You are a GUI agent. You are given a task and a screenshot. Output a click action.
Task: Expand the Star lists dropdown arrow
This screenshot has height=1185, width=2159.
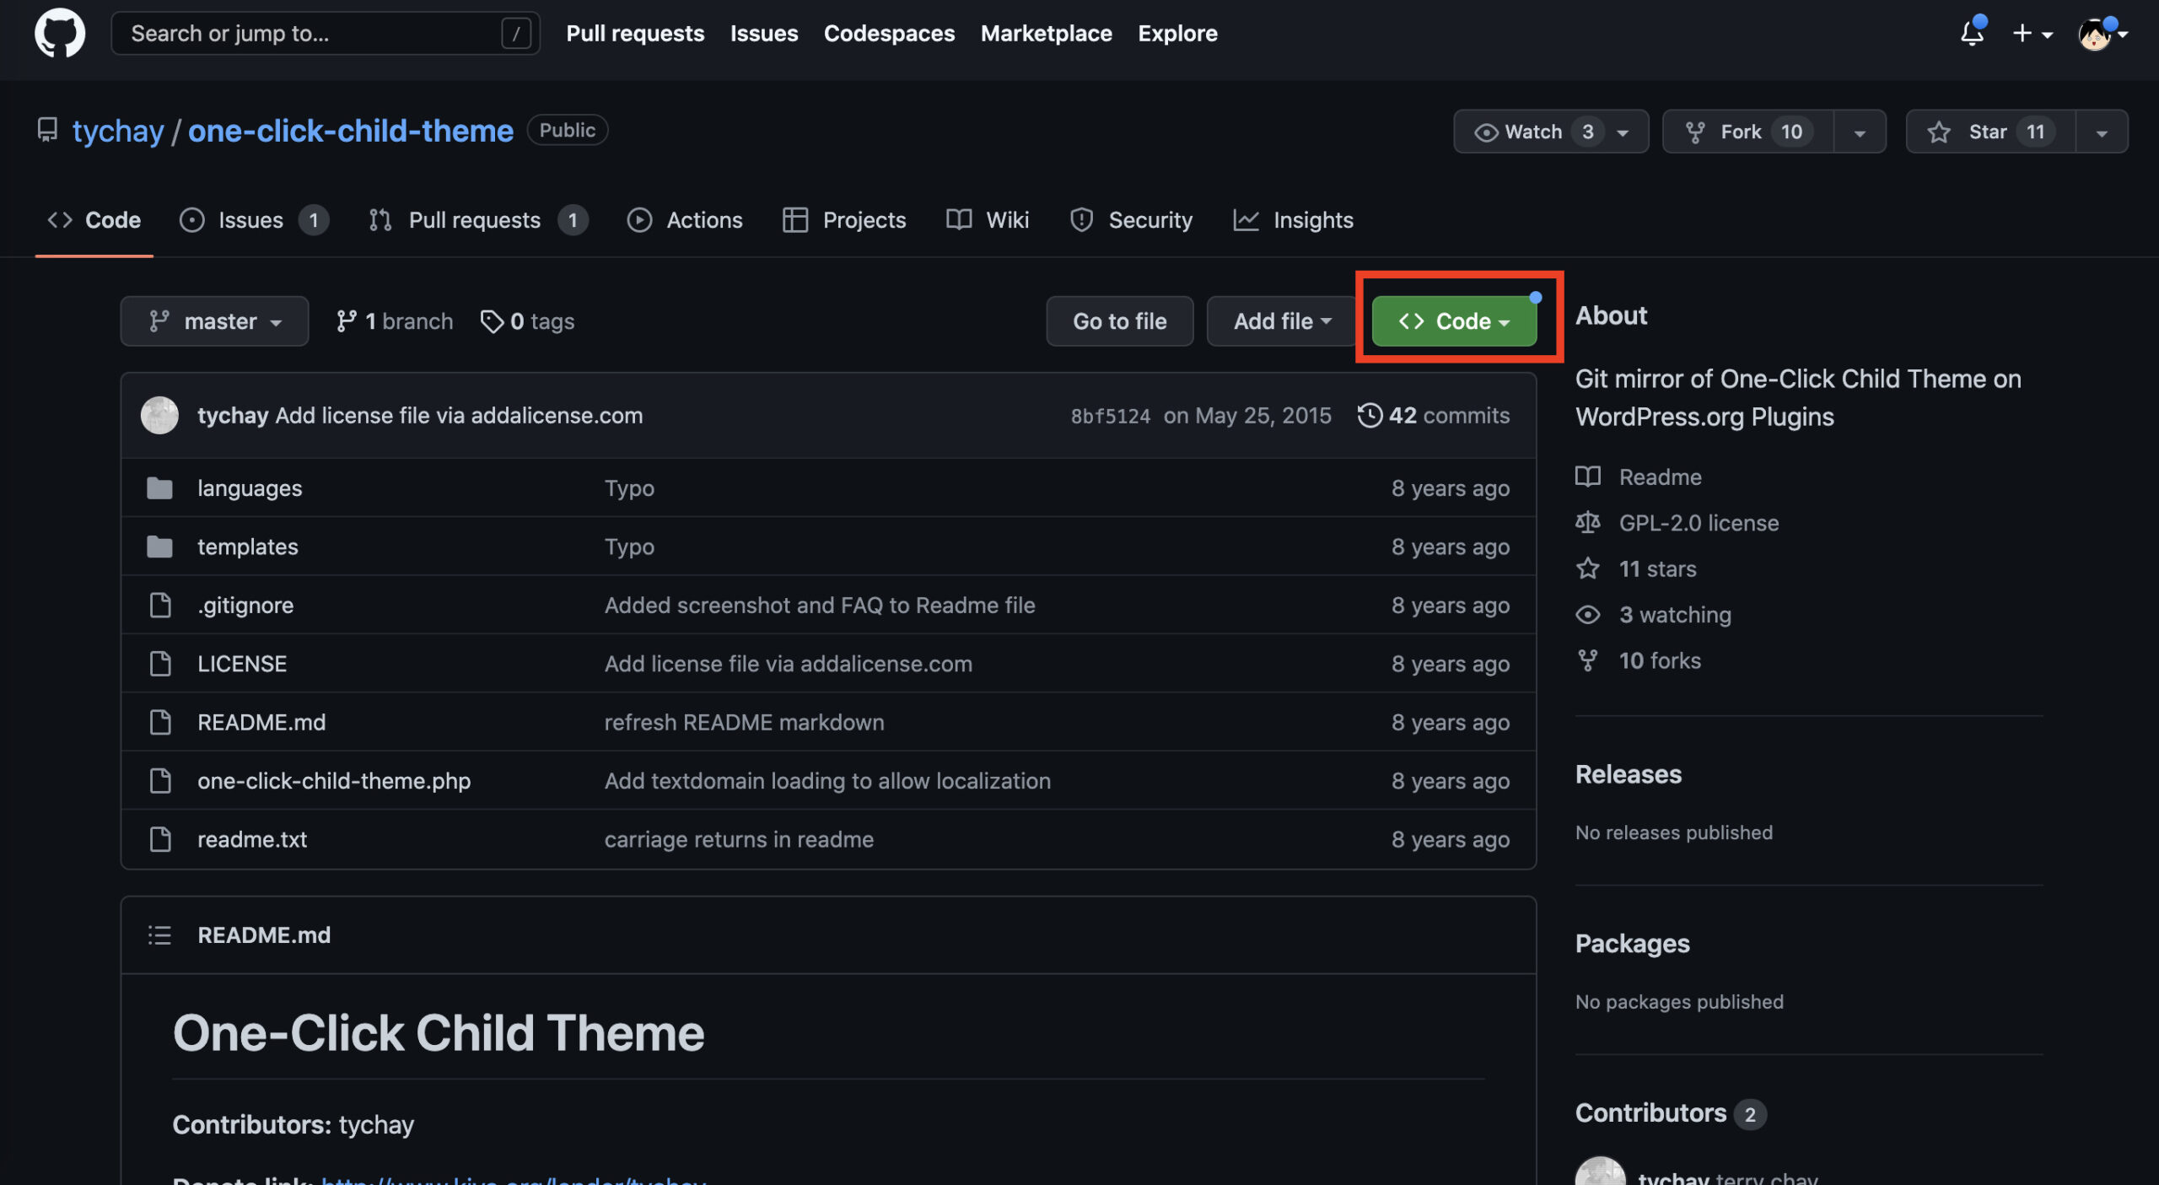point(2102,132)
